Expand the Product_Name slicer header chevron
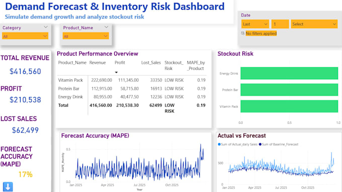The width and height of the screenshot is (342, 192). 106,27
